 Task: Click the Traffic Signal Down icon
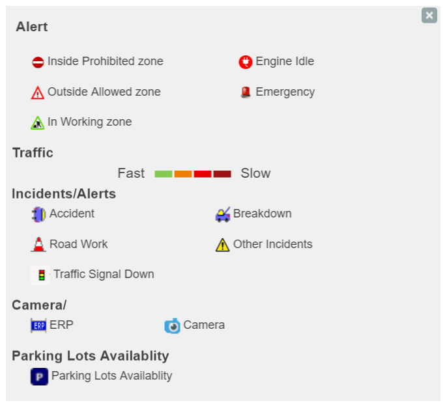click(x=41, y=275)
